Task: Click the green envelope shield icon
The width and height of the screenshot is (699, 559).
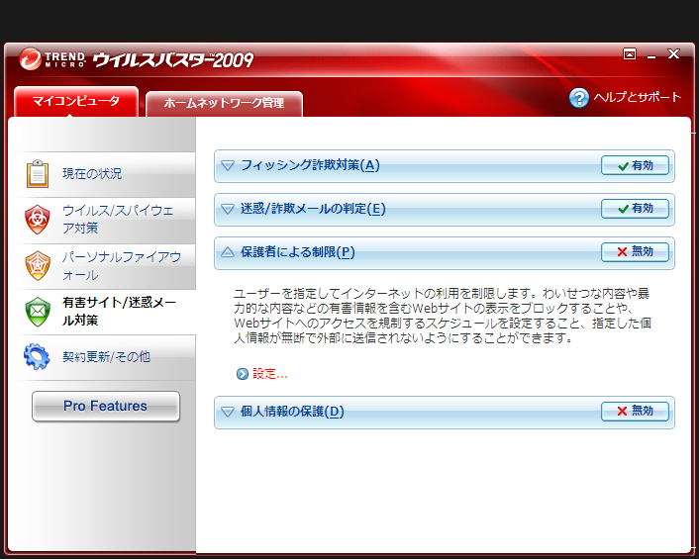Action: (38, 312)
